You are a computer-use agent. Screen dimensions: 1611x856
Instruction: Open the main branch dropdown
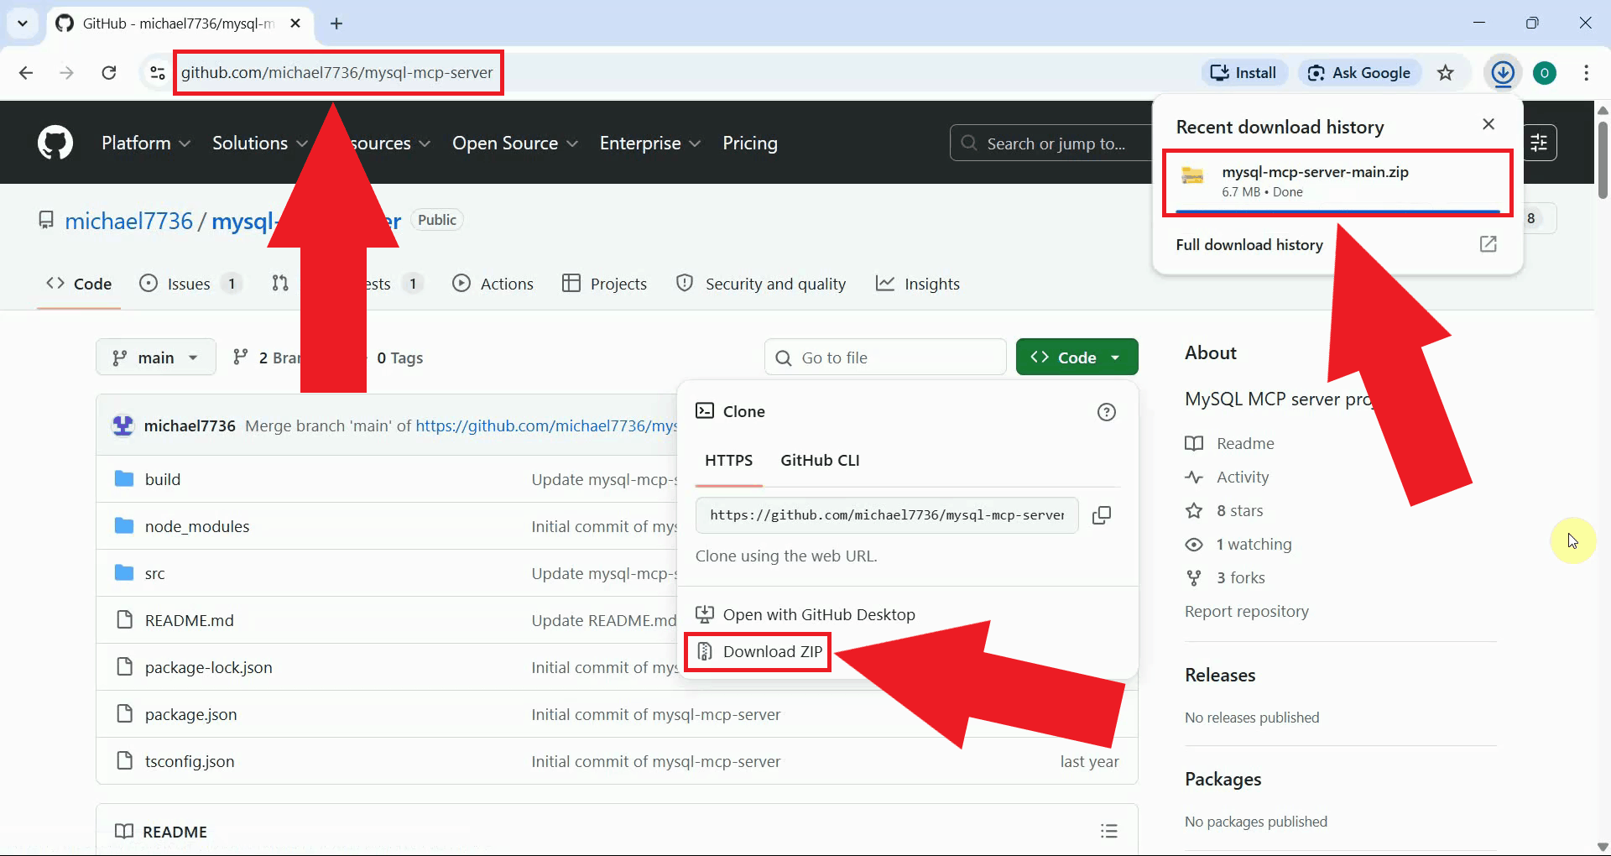(156, 358)
